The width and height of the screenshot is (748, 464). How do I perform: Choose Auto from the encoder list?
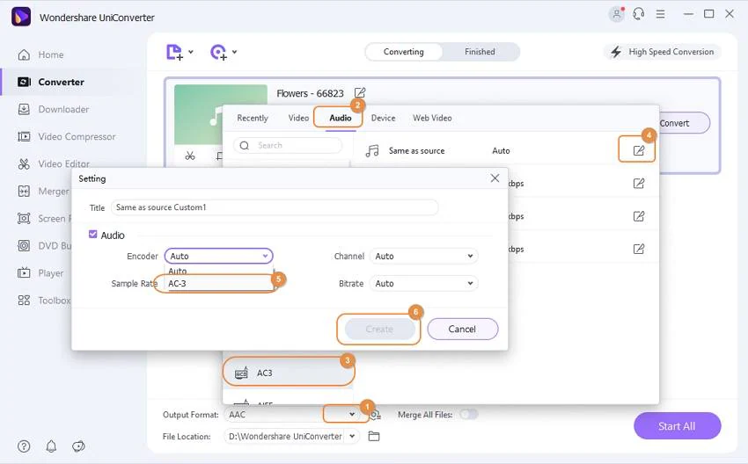click(218, 271)
